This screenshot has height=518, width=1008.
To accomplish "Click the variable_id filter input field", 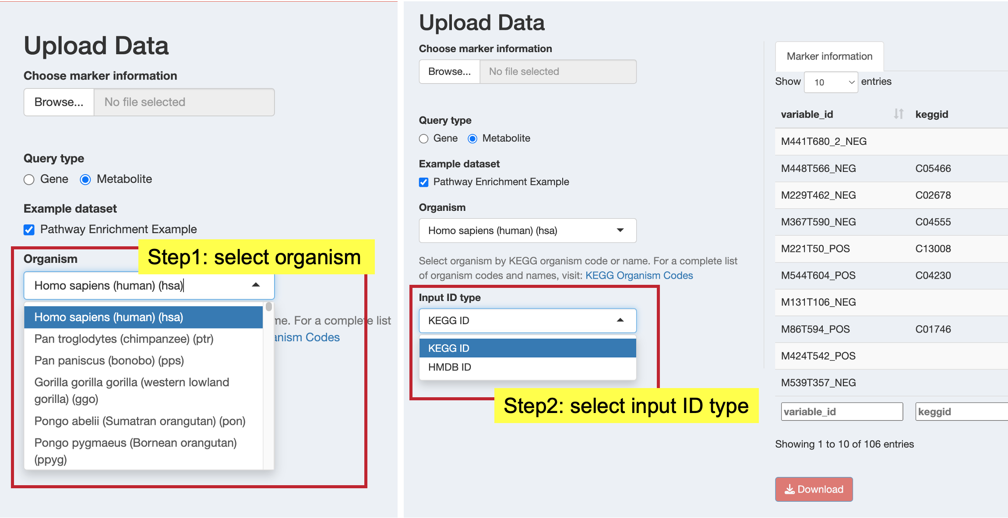I will 842,412.
